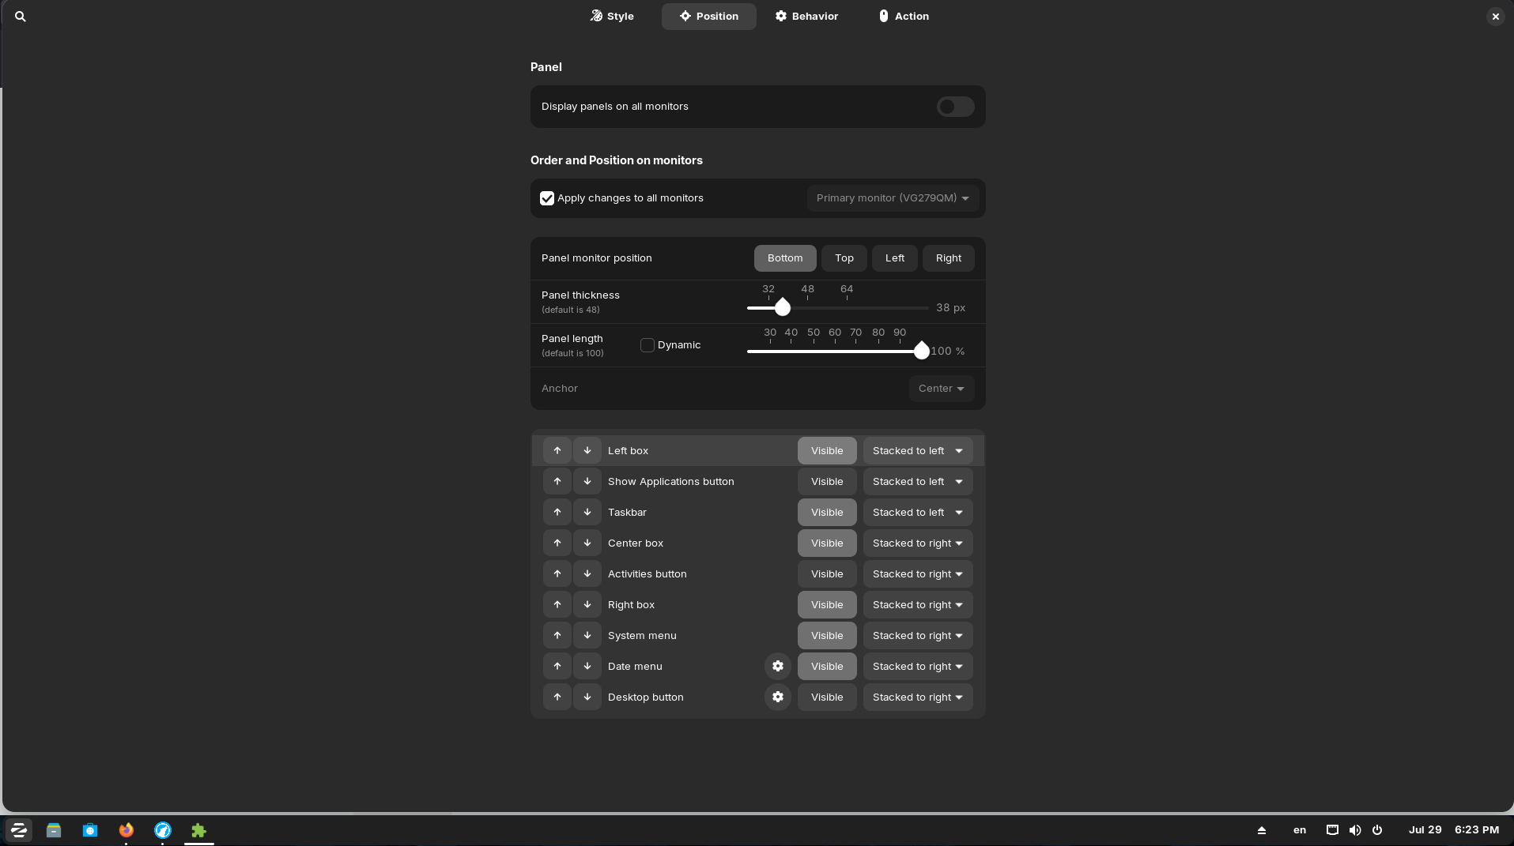Image resolution: width=1514 pixels, height=846 pixels.
Task: Click the volume icon in system tray
Action: pyautogui.click(x=1355, y=830)
